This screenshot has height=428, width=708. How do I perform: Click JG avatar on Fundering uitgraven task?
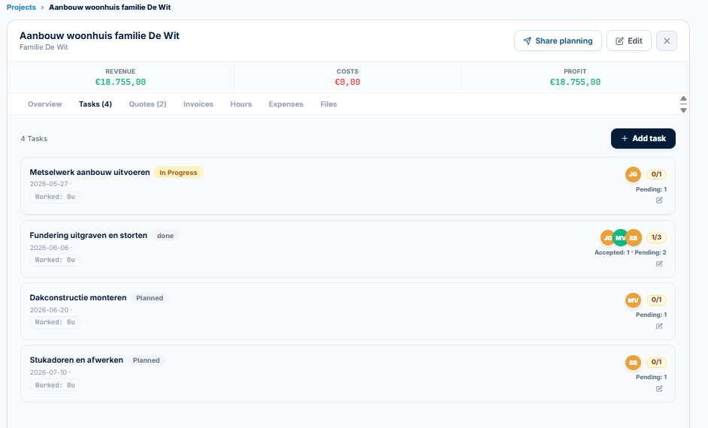point(607,238)
